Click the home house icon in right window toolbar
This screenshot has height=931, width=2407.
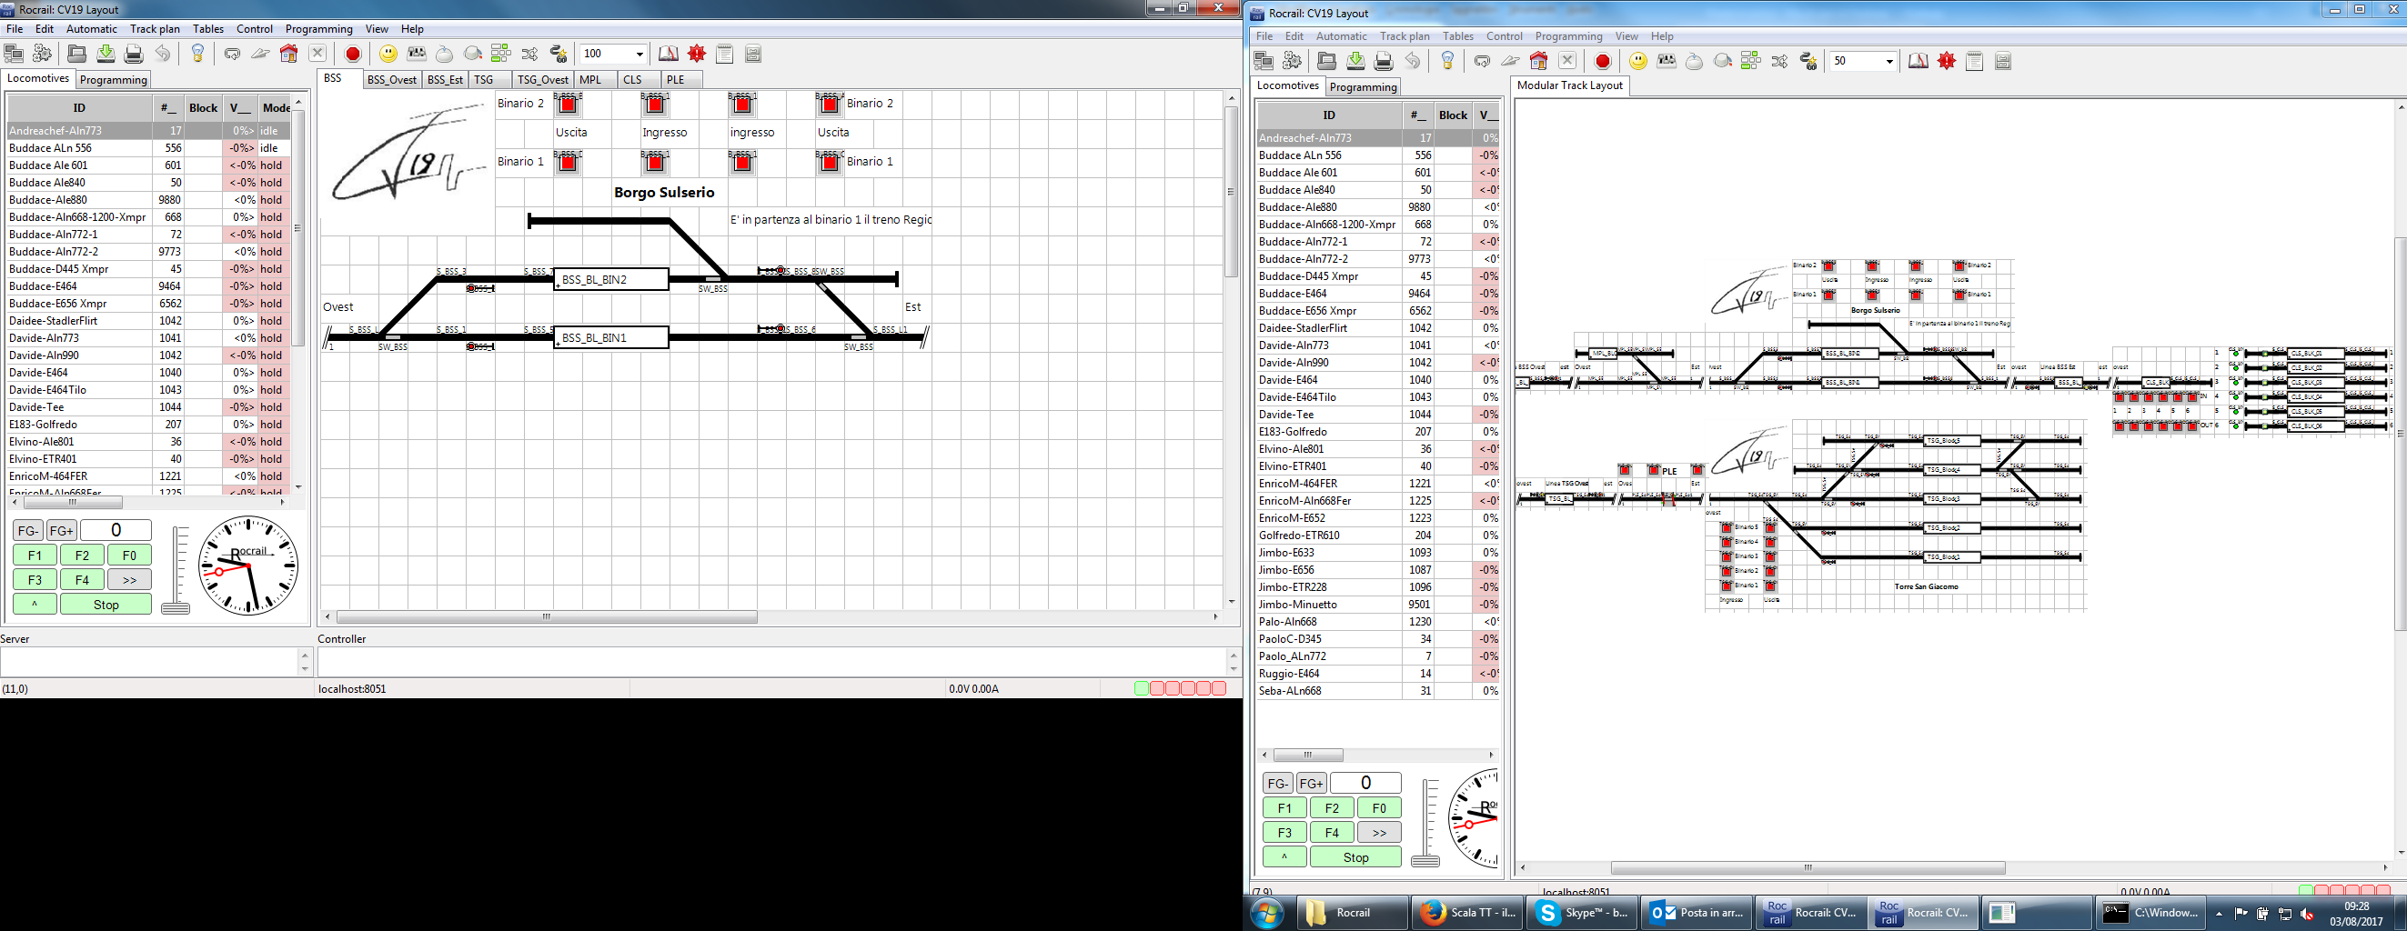click(1539, 62)
